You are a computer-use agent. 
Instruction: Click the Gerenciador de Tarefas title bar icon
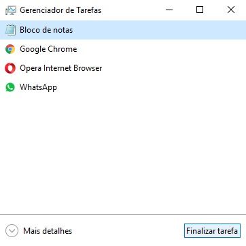10,10
